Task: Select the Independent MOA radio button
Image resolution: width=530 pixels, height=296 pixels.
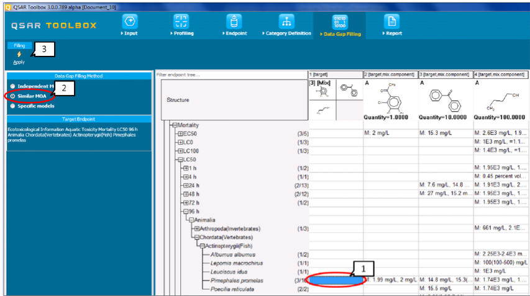Action: pos(12,86)
